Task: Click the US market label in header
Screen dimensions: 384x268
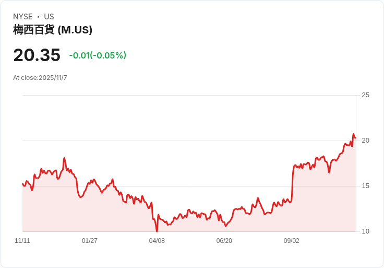Action: click(49, 17)
